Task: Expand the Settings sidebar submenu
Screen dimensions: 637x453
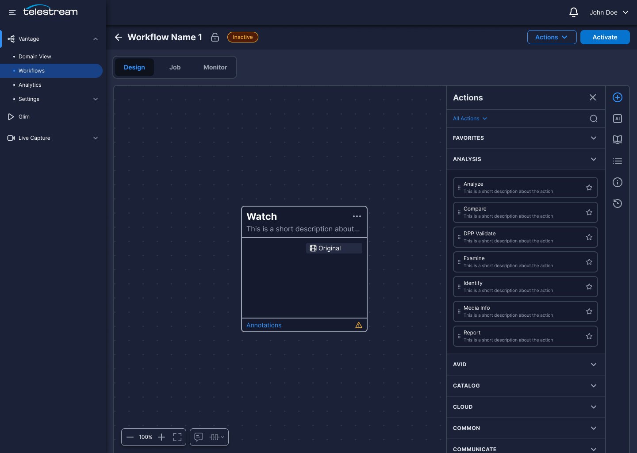Action: (96, 99)
